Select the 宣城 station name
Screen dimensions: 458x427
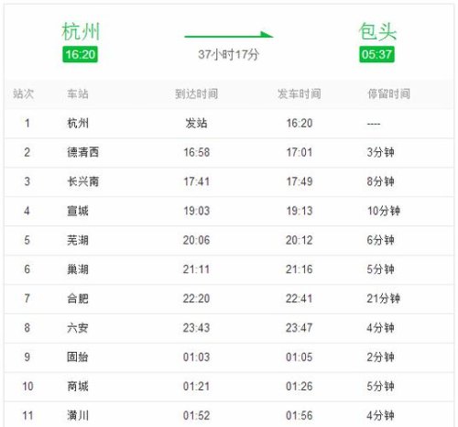click(78, 211)
